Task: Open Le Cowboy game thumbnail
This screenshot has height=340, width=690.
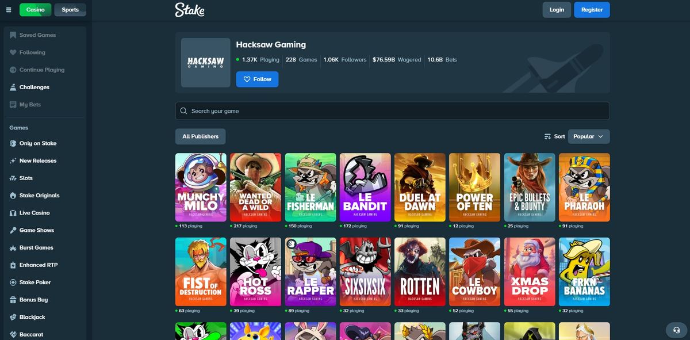Action: (x=474, y=272)
